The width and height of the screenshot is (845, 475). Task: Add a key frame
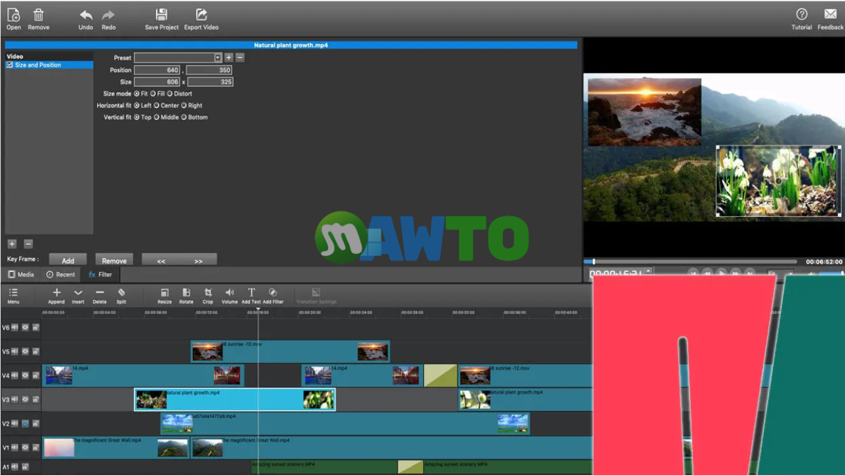click(x=68, y=261)
